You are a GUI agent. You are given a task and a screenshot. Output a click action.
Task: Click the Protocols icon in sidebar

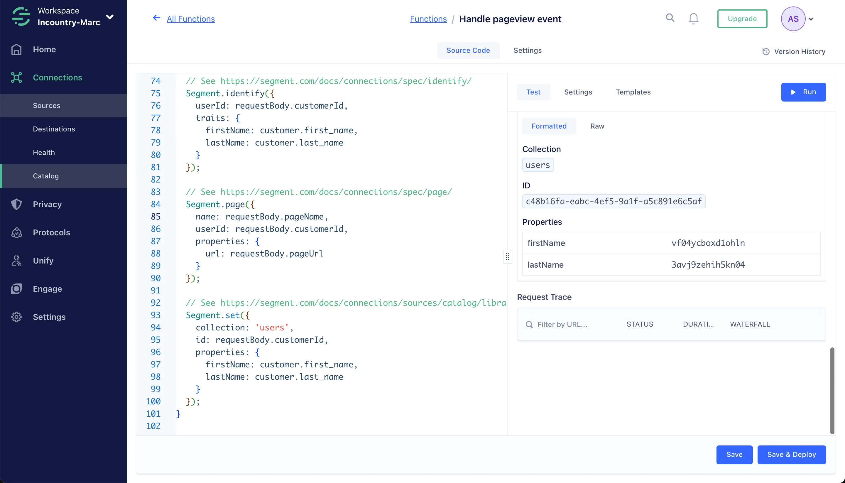tap(16, 232)
